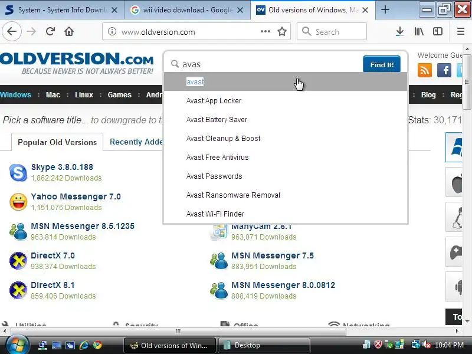Click the Android sidebar icon
Image resolution: width=472 pixels, height=354 pixels.
coord(454,286)
